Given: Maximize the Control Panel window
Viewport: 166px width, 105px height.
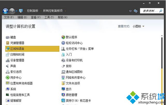Looking at the screenshot, I should click(150, 3).
